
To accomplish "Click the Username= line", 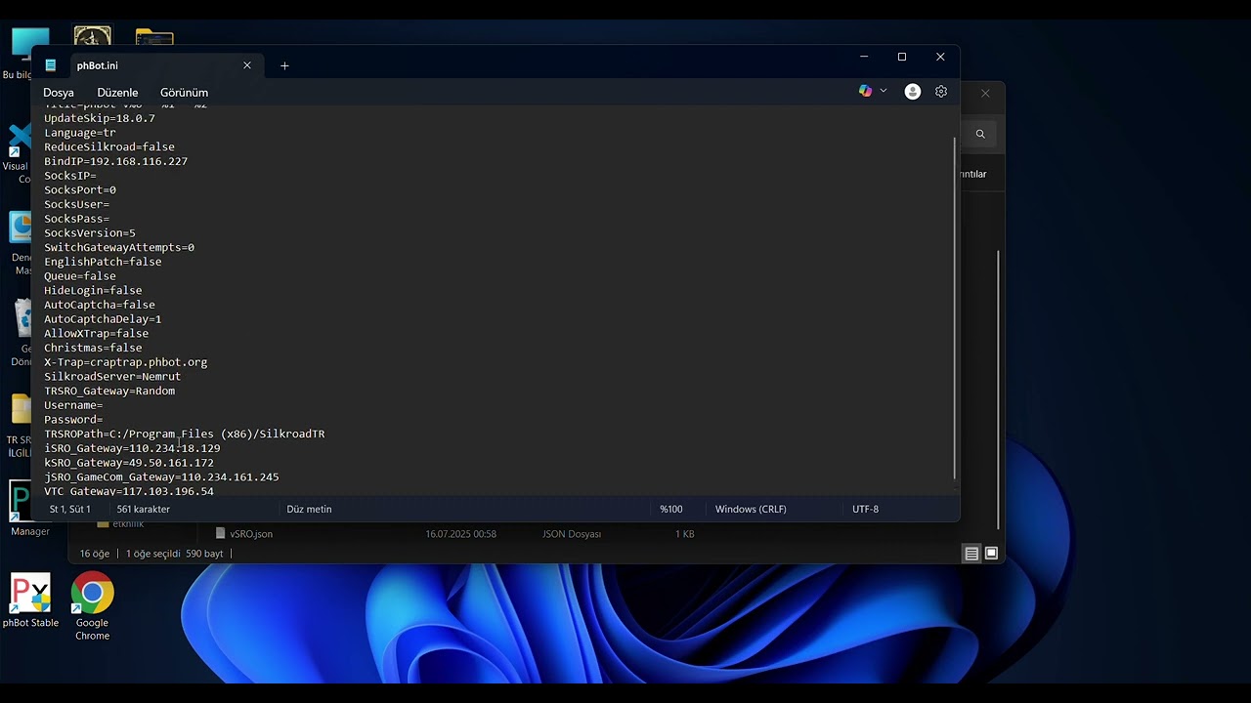I will coord(73,405).
